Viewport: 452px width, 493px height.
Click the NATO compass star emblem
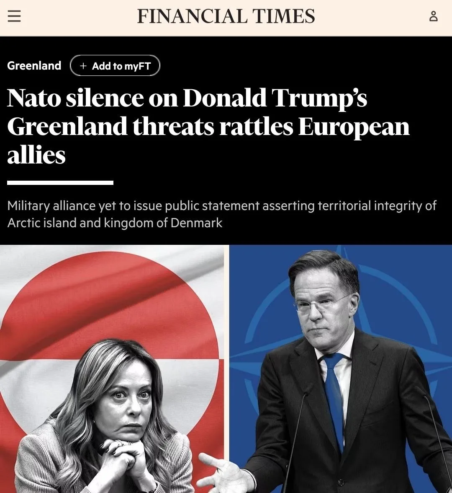tap(268, 356)
